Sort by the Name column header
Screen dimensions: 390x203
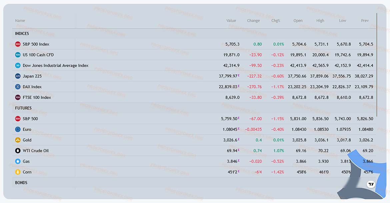pos(20,21)
